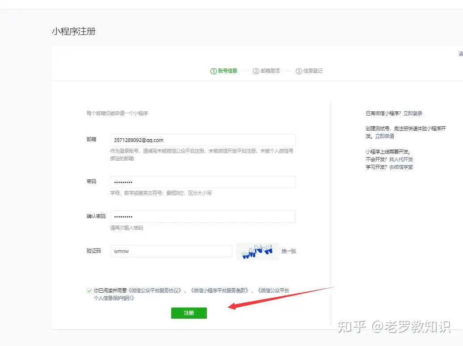Click the 立即申请 test account link

click(x=384, y=136)
